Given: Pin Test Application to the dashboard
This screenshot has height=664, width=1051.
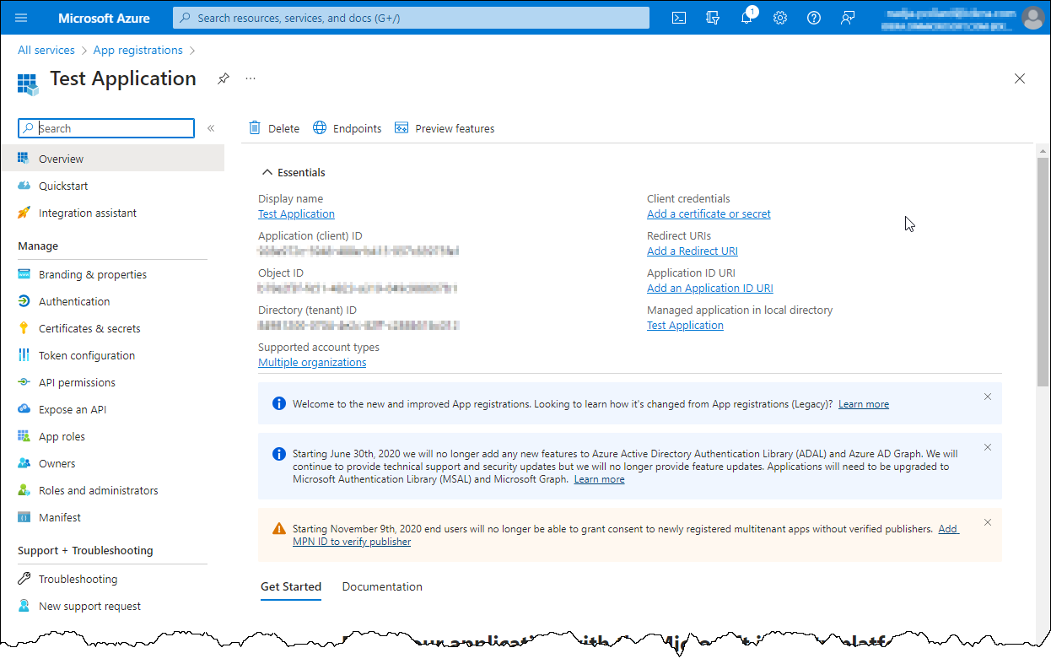Looking at the screenshot, I should [224, 78].
